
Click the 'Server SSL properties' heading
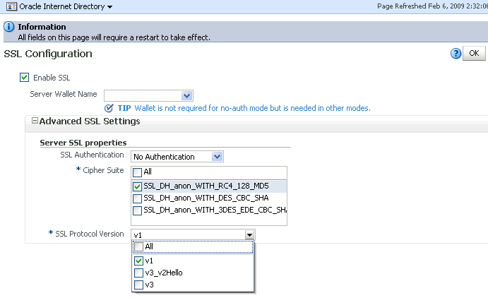coord(83,143)
